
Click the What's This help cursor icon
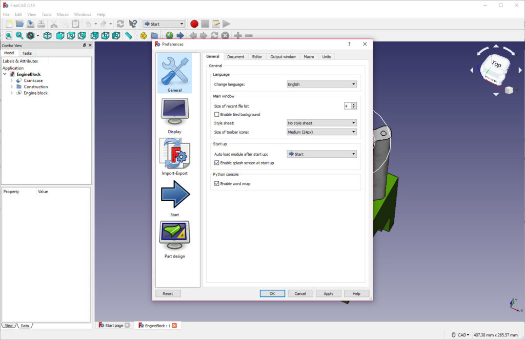(133, 24)
